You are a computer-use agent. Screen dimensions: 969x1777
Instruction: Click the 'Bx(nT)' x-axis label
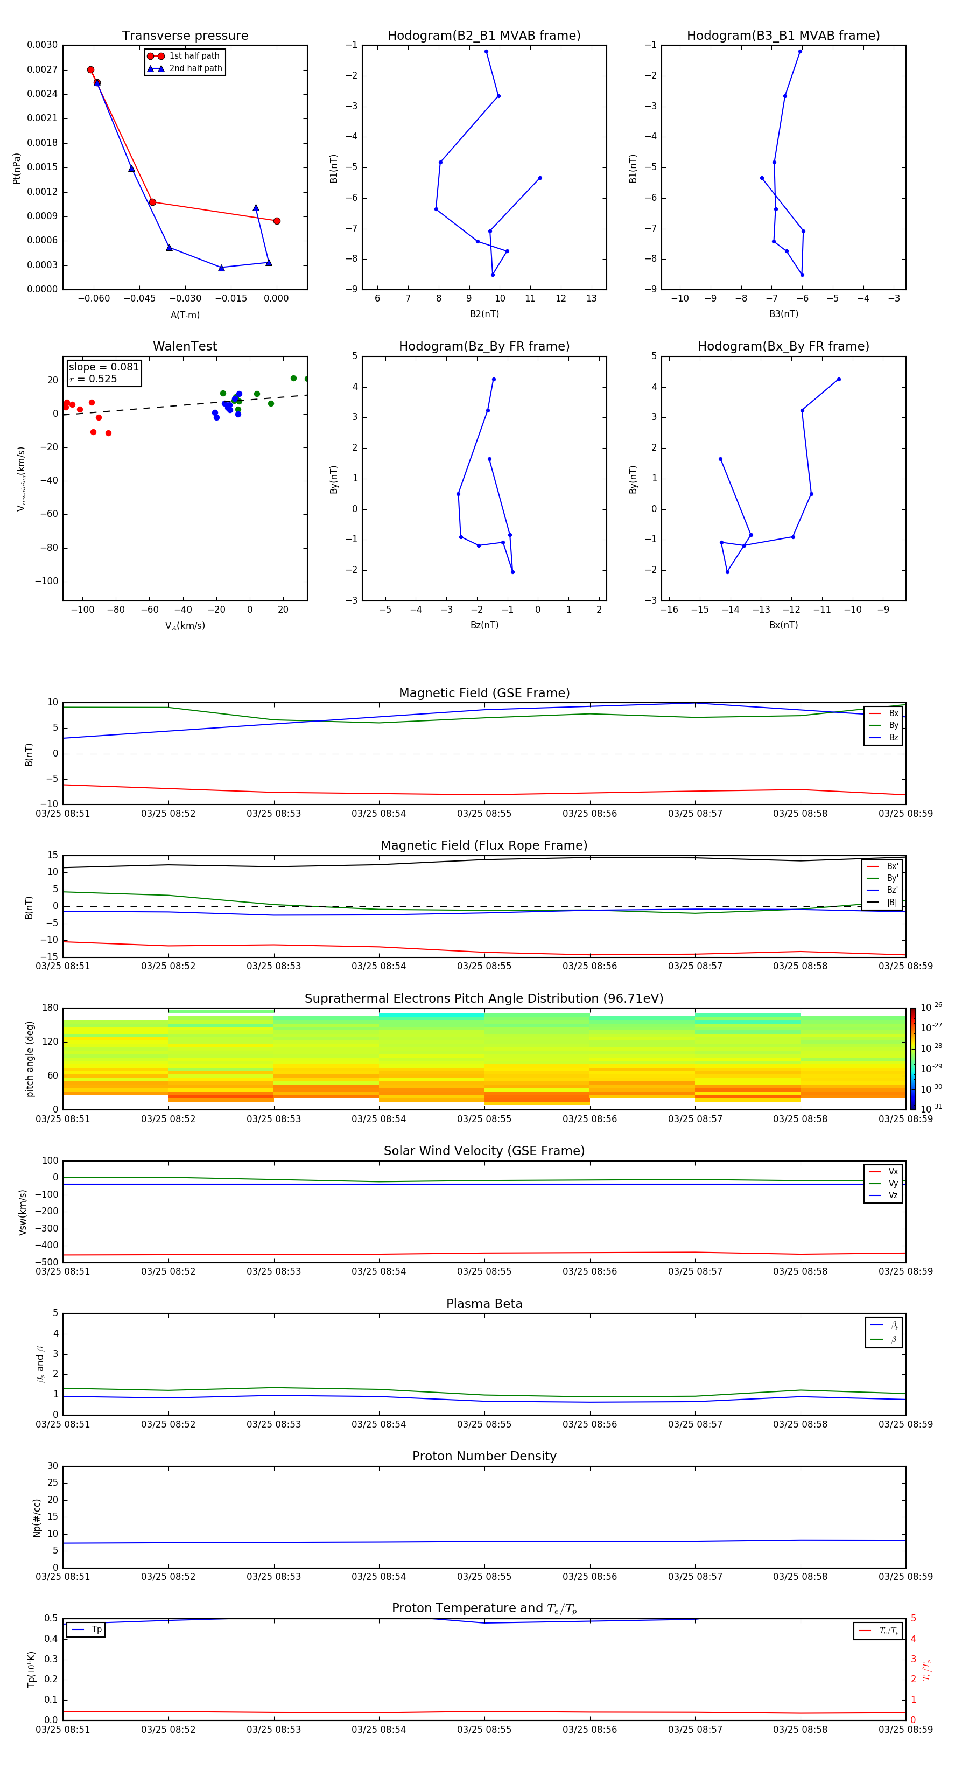pos(783,625)
